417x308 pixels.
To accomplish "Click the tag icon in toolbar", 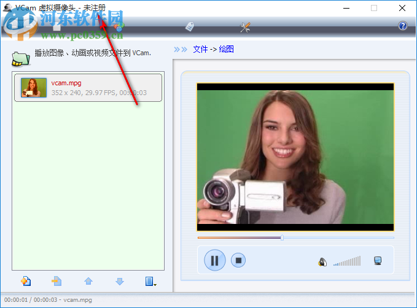I will [190, 26].
